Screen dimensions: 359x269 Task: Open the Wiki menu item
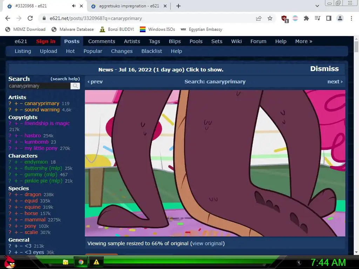(x=236, y=41)
